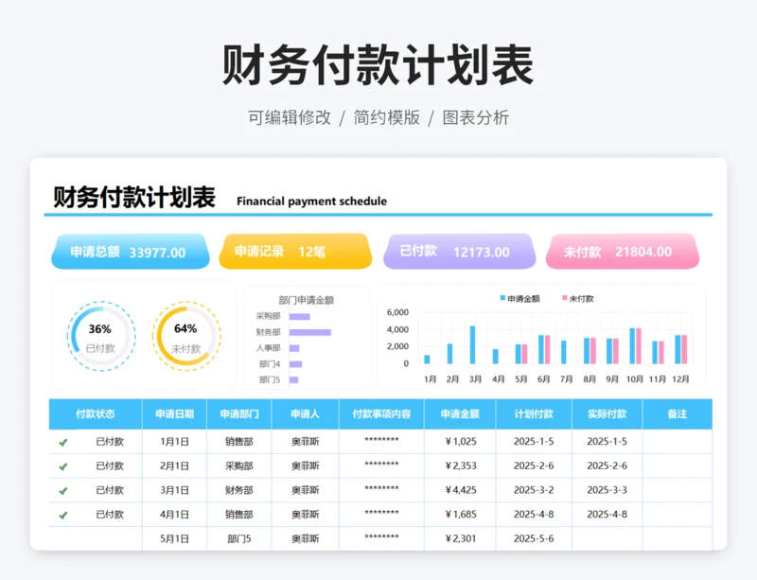Click the 采购部 cell in the 2月1日 row

point(239,466)
